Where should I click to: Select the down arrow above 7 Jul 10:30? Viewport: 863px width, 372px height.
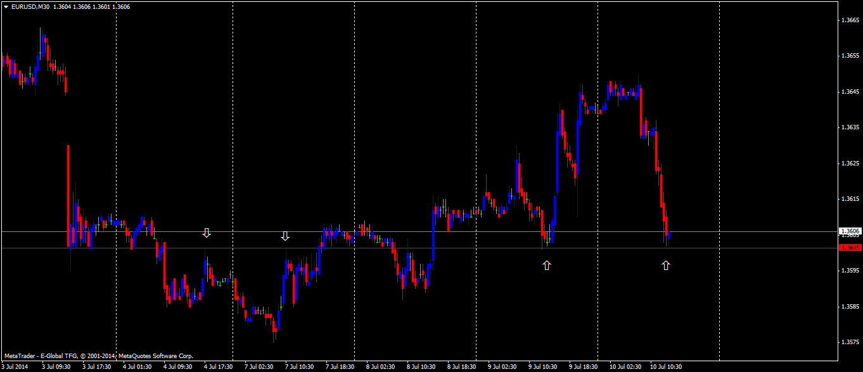[285, 236]
